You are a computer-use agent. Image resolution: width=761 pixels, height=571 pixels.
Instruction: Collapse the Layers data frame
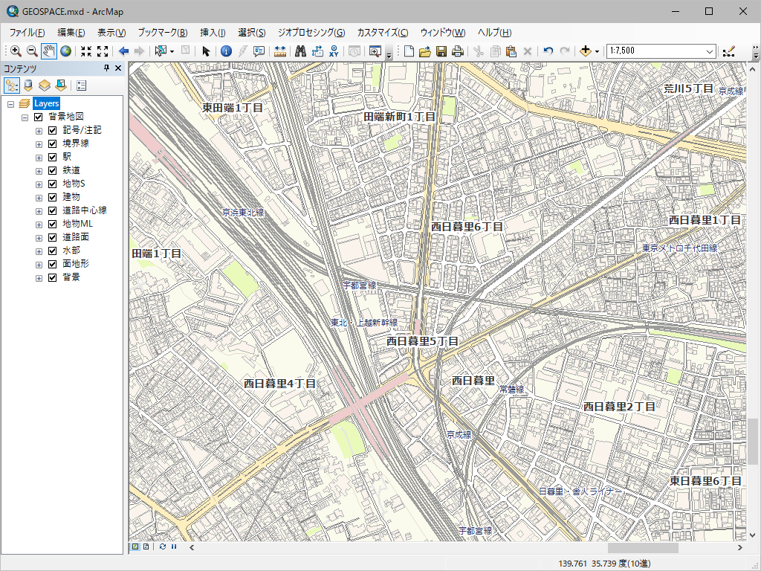coord(10,104)
